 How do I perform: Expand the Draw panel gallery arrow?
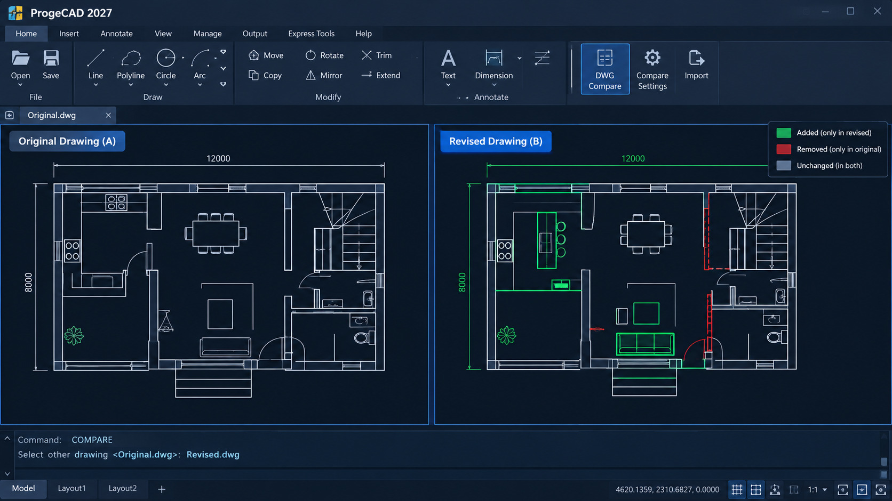click(223, 84)
